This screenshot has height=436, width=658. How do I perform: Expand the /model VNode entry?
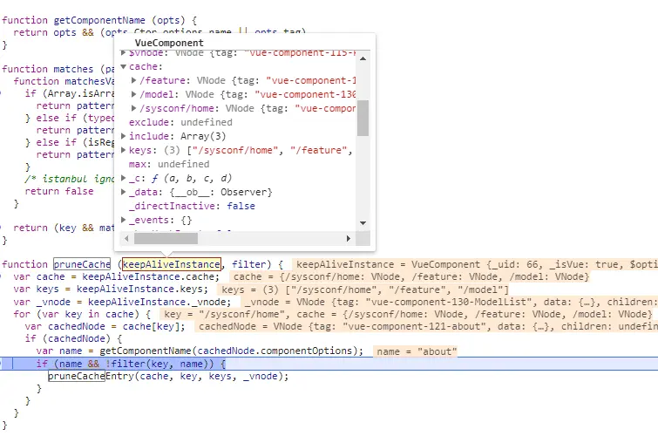coord(134,94)
